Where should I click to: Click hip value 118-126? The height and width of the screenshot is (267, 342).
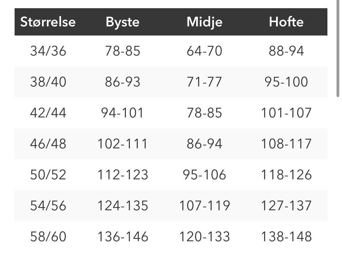286,175
